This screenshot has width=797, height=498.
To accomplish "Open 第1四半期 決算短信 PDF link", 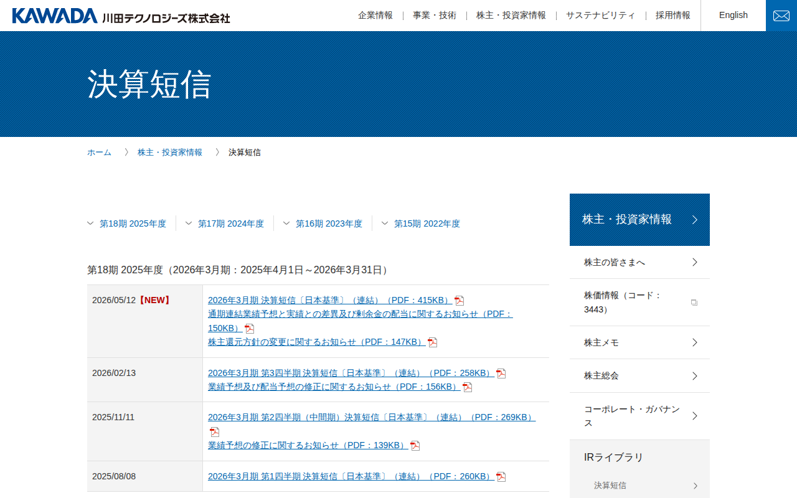I will 351,477.
